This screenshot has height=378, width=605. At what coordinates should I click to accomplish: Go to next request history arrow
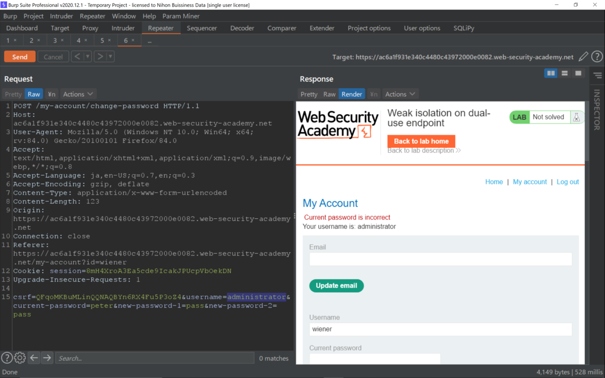tap(100, 56)
